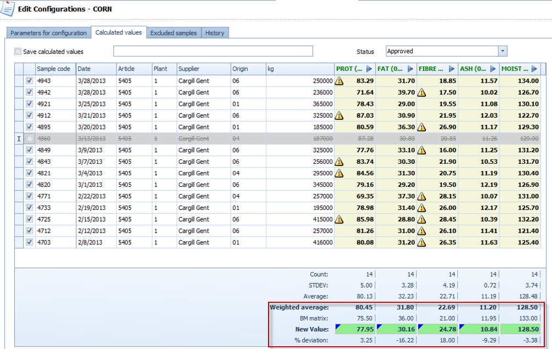Screen dimensions: 552x349
Task: Click warning icon in FAT cell of sample 4942
Action: [x=422, y=93]
